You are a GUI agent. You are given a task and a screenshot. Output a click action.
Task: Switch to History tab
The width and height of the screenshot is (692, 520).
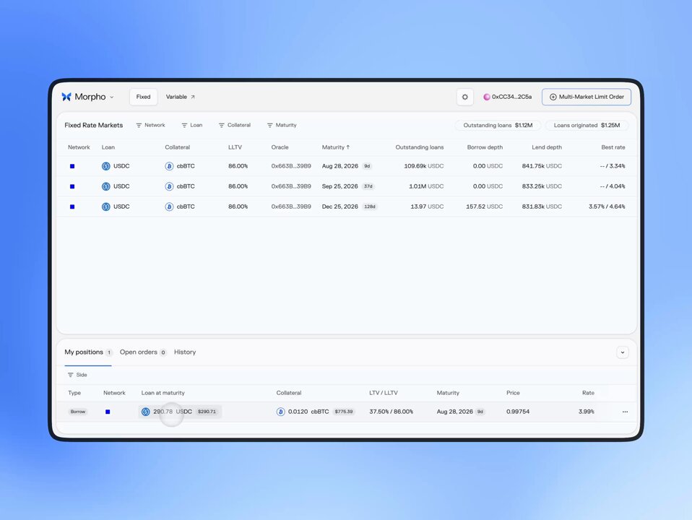pos(185,352)
